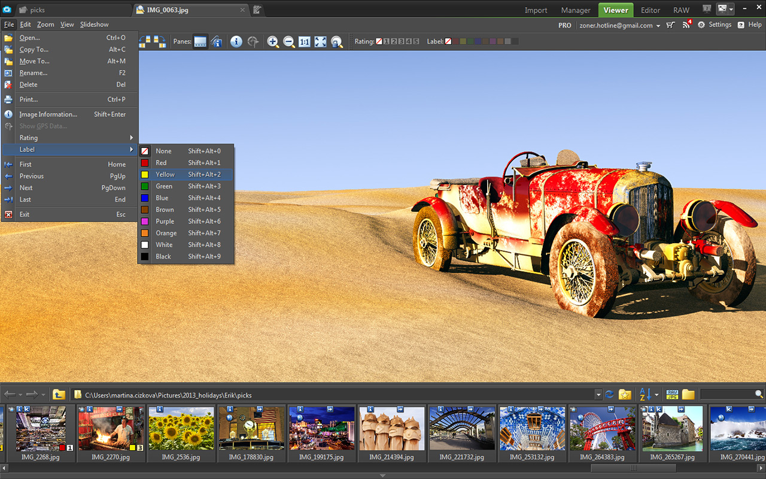Switch to the Editor tab

(651, 10)
